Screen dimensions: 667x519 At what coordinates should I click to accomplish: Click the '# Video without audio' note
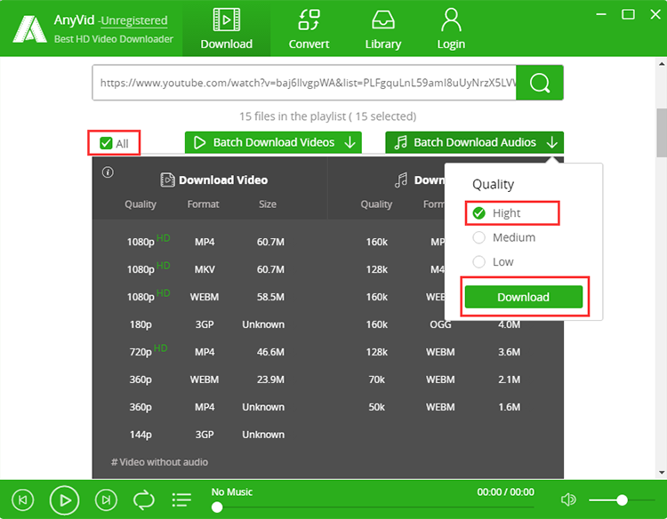click(x=159, y=462)
